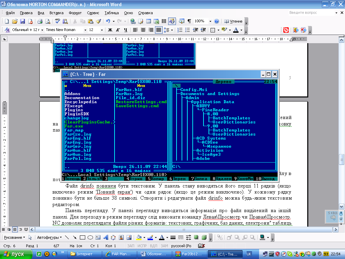Apply the fill color bucket
This screenshot has width=345, height=259.
tap(139, 237)
